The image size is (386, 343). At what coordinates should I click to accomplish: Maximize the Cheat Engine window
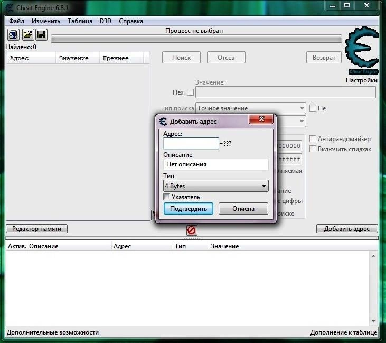(347, 6)
